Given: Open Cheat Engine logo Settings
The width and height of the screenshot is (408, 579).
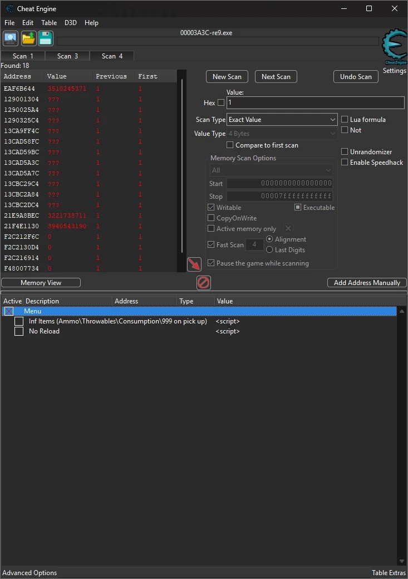Looking at the screenshot, I should coord(394,52).
